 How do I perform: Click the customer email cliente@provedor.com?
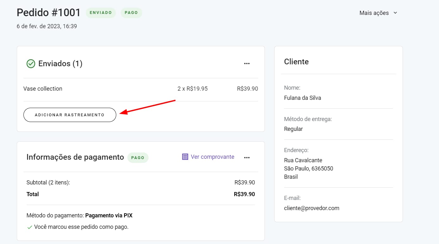coord(311,208)
